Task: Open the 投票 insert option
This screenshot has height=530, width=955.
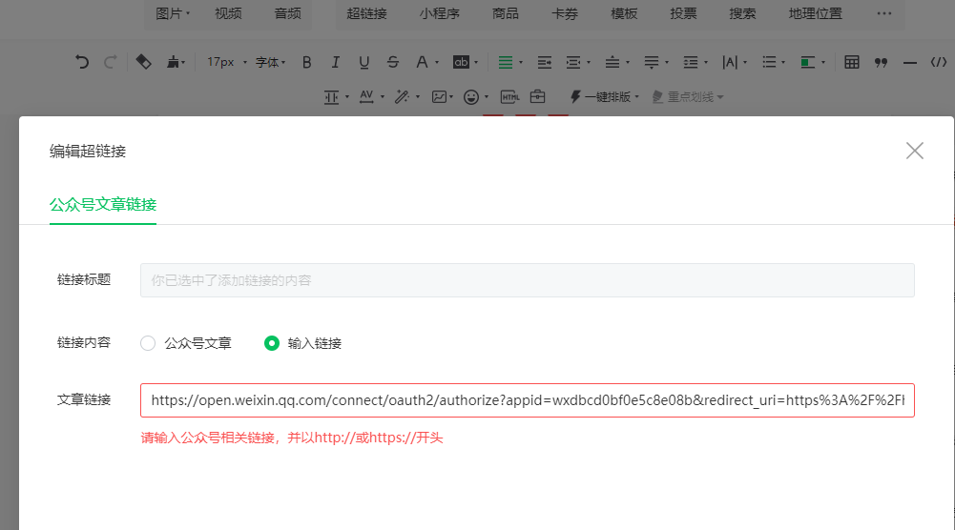Action: tap(683, 13)
